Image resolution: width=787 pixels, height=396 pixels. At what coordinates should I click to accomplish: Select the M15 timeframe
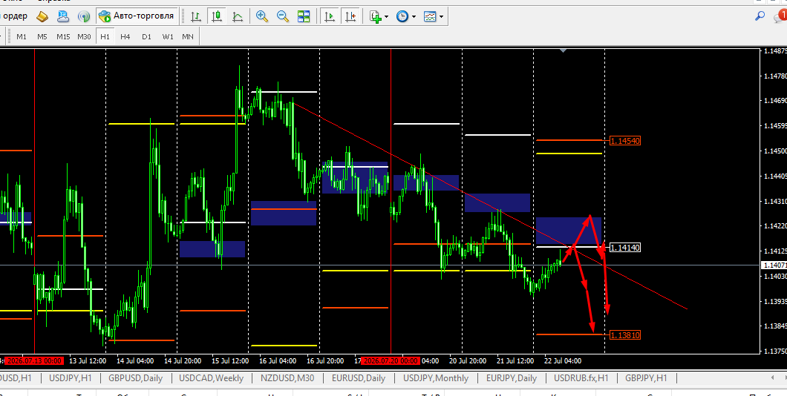point(63,36)
